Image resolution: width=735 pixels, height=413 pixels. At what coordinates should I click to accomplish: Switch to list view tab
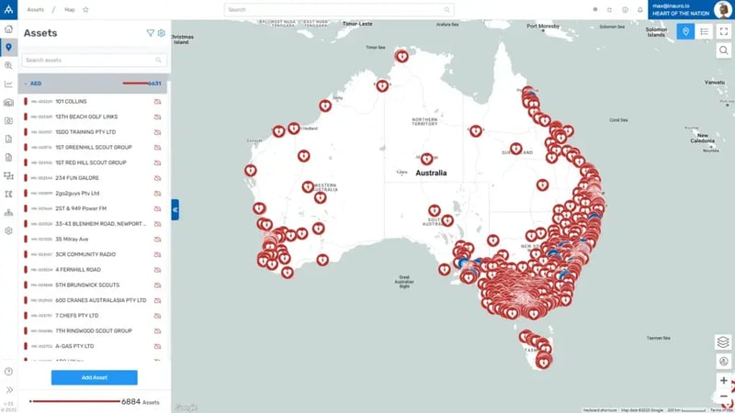point(704,31)
